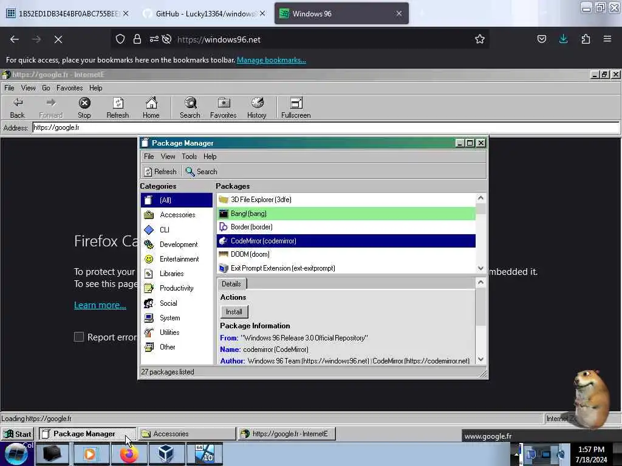Viewport: 622px width, 466px height.
Task: Open InternetE Go menu
Action: coord(46,88)
